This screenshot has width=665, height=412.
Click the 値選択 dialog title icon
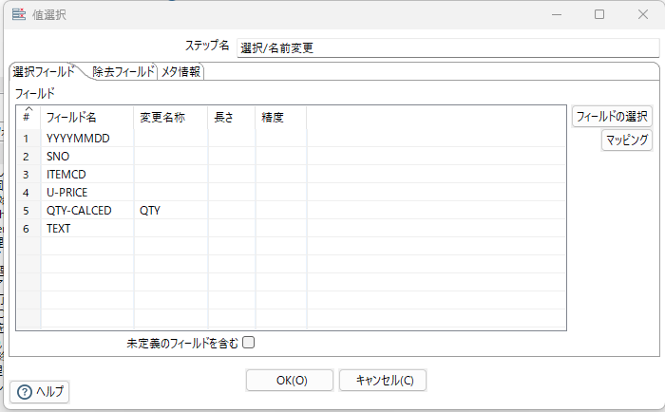19,14
